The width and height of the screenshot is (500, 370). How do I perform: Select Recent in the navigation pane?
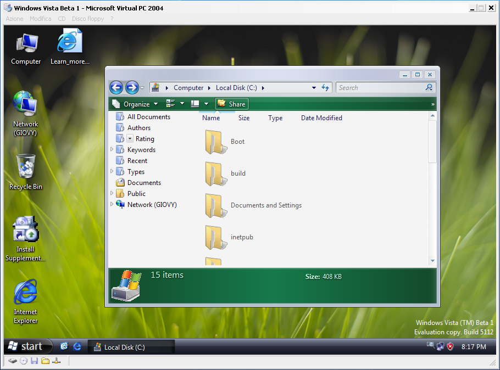137,161
